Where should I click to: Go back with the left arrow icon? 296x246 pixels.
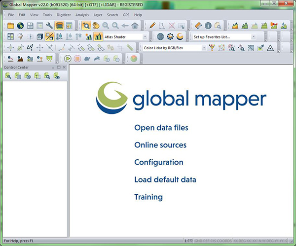(x=125, y=26)
